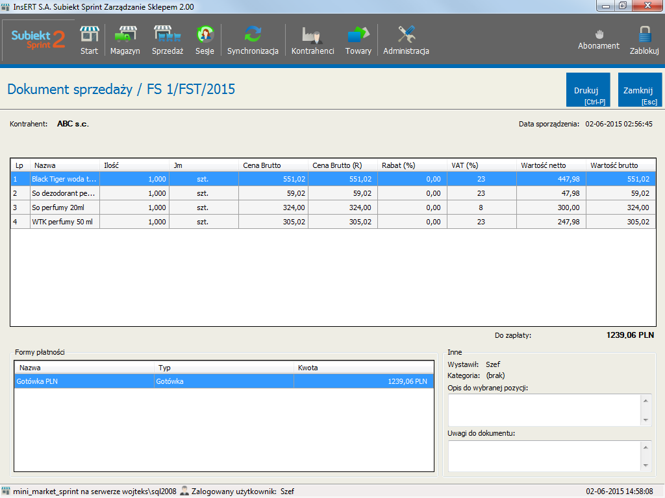Click inside Uwagi do dokumentu field
665x498 pixels.
(545, 456)
